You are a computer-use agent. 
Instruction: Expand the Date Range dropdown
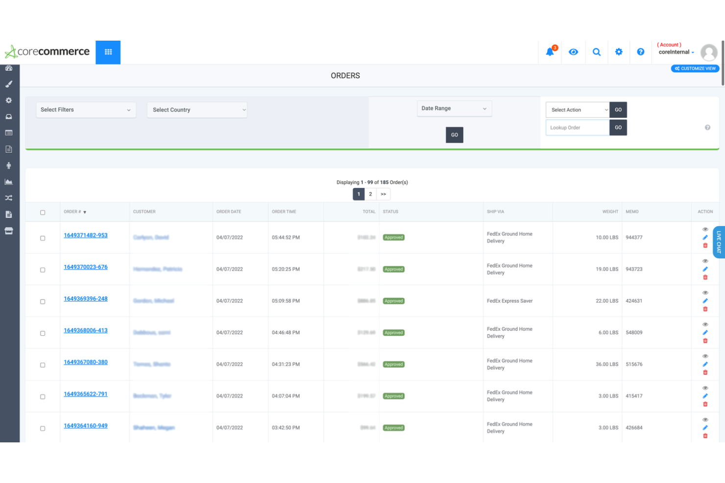coord(454,108)
